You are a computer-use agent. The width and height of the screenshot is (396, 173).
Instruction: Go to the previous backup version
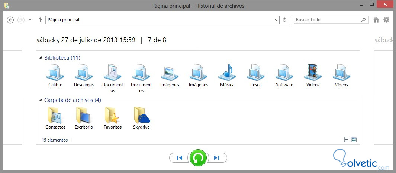tap(179, 158)
